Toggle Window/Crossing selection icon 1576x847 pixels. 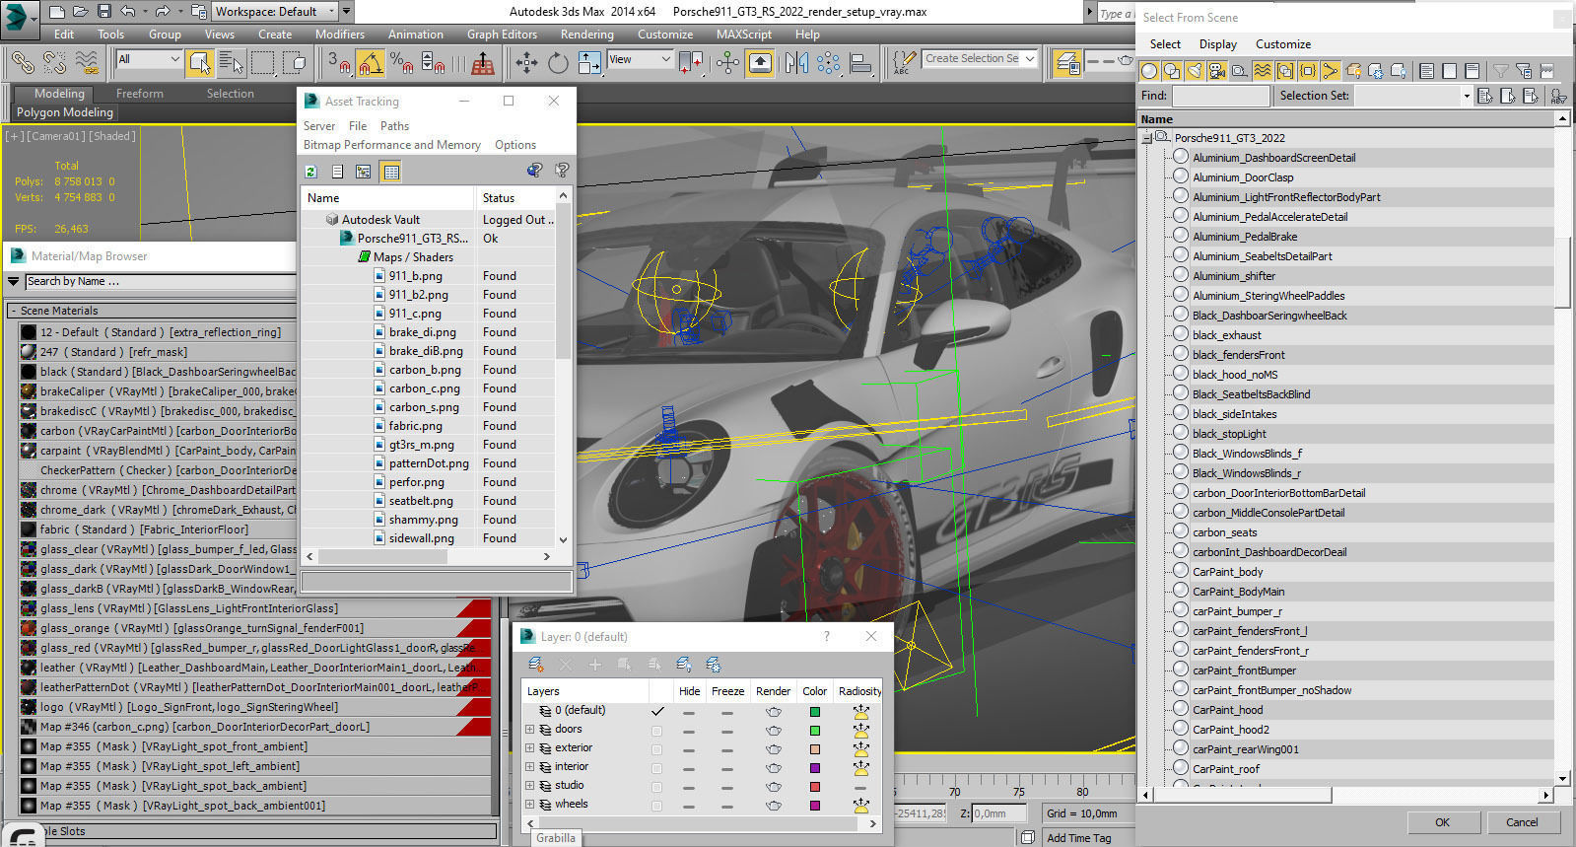pyautogui.click(x=295, y=63)
